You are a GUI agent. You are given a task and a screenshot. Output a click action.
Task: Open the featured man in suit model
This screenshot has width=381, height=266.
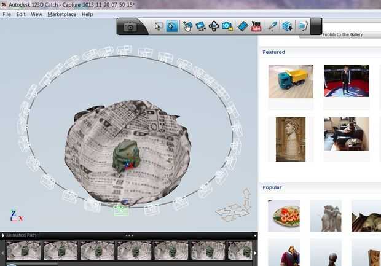347,81
